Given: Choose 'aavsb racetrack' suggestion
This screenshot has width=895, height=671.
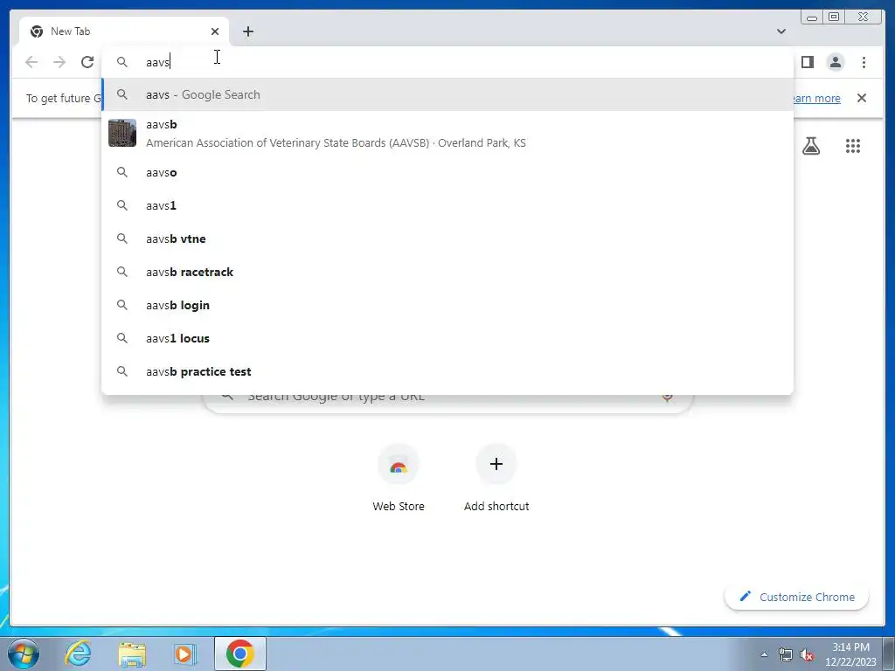Looking at the screenshot, I should pyautogui.click(x=447, y=273).
